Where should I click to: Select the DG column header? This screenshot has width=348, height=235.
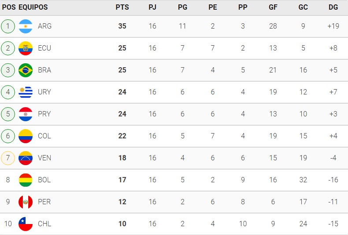(x=333, y=7)
